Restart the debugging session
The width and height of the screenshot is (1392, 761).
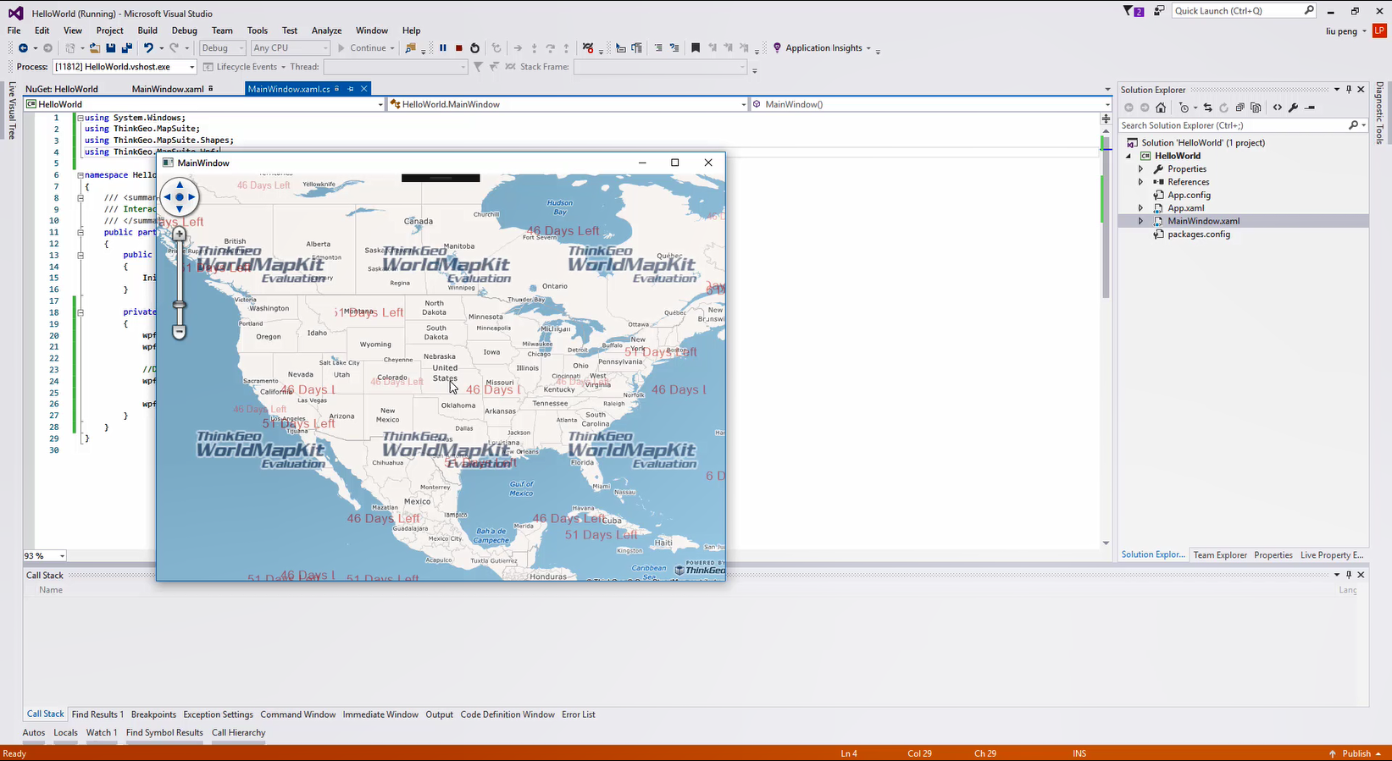474,48
